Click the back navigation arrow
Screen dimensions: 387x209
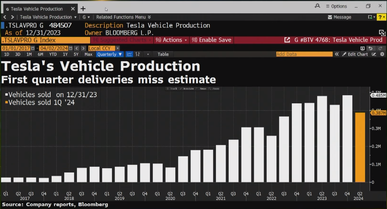click(5, 17)
